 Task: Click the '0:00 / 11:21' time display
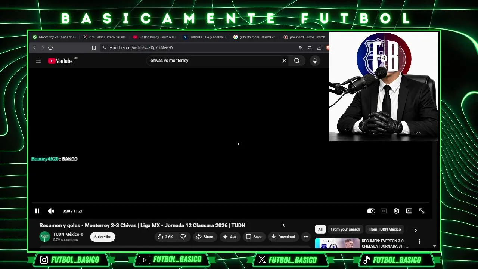(x=72, y=211)
